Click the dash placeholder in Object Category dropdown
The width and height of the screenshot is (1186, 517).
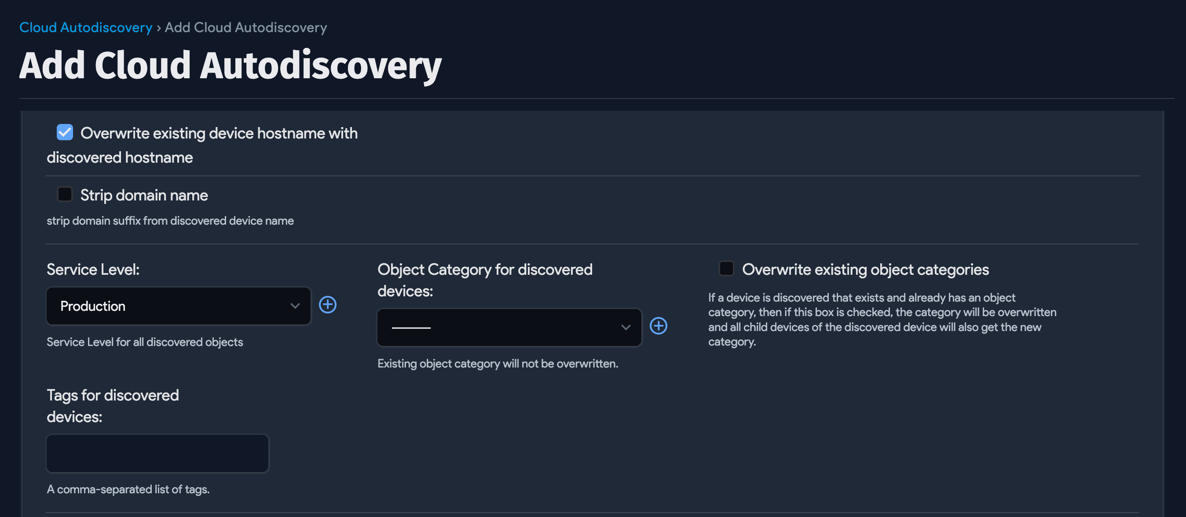pyautogui.click(x=410, y=328)
